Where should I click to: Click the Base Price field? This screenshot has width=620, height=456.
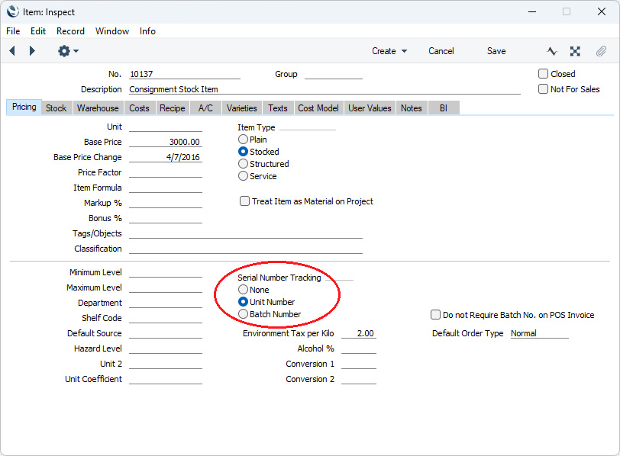pos(166,142)
